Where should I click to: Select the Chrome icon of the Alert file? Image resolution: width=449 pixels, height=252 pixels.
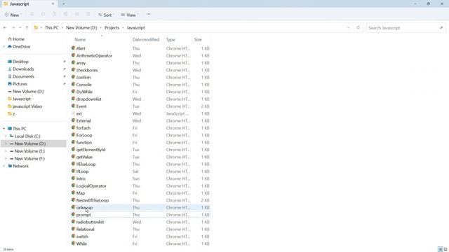tap(73, 48)
